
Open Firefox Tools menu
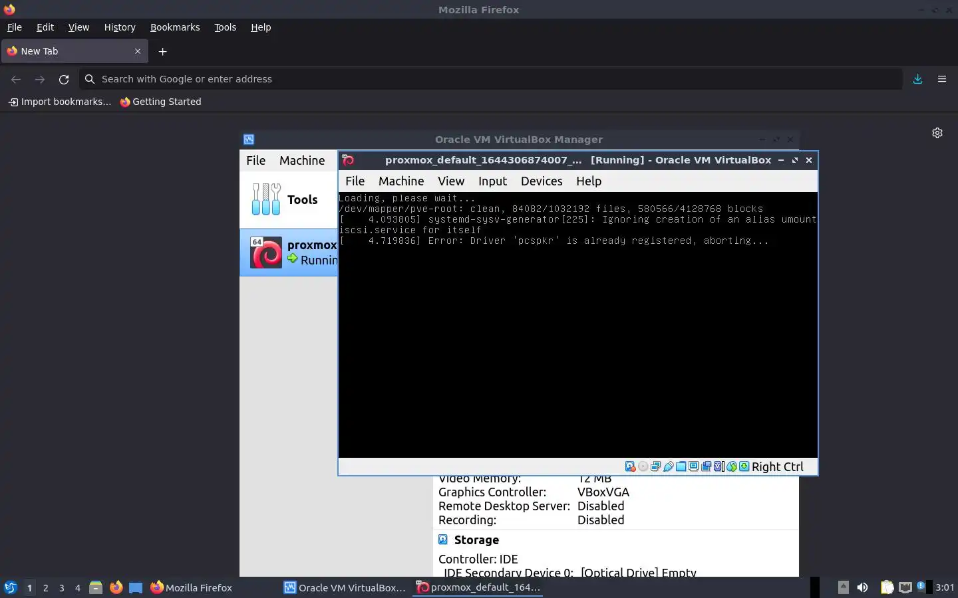[x=225, y=27]
